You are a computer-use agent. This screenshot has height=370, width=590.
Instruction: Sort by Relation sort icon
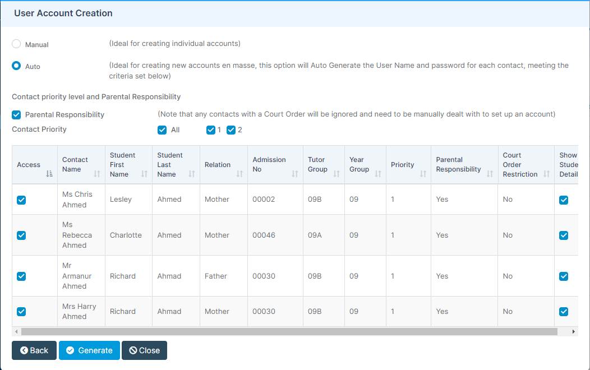(239, 174)
